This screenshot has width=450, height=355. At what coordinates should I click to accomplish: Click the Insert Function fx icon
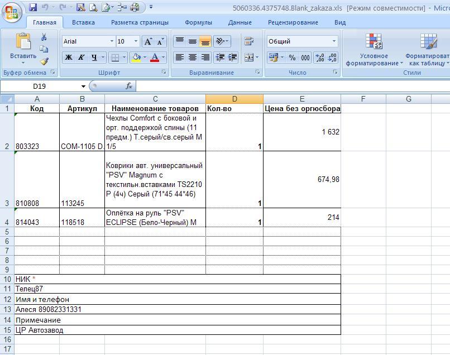coord(128,86)
